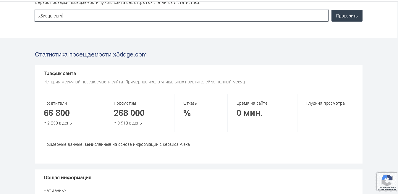The image size is (398, 194).
Task: Click the x5doge.com domain input field
Action: (181, 16)
